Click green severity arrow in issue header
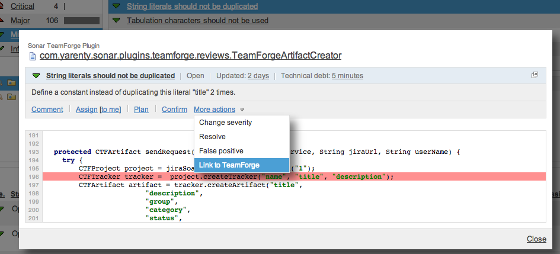Image resolution: width=560 pixels, height=254 pixels. coord(36,76)
